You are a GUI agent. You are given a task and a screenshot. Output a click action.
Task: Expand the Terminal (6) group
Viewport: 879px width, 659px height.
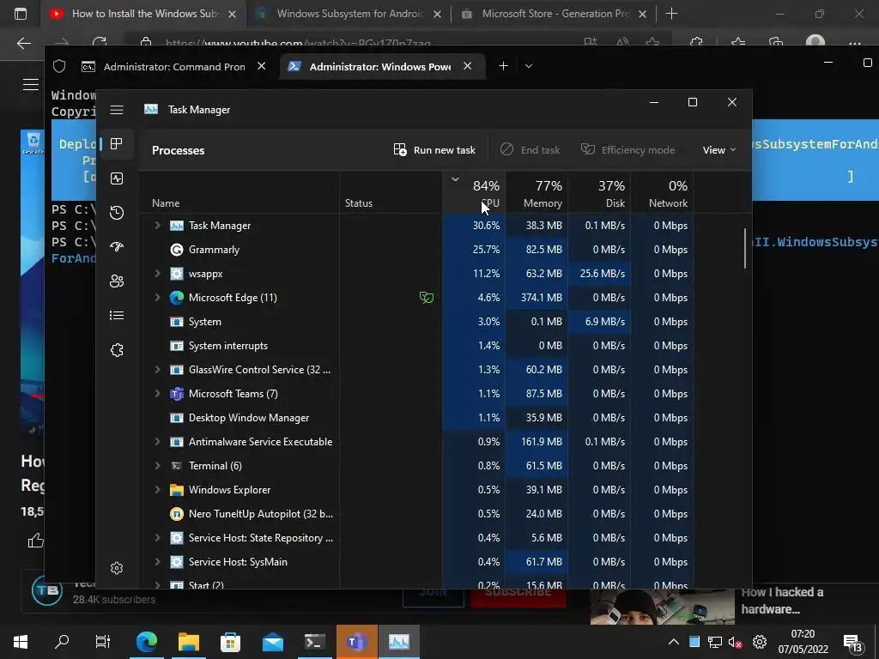(x=158, y=466)
